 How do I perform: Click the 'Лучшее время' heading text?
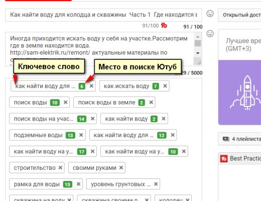pyautogui.click(x=243, y=41)
